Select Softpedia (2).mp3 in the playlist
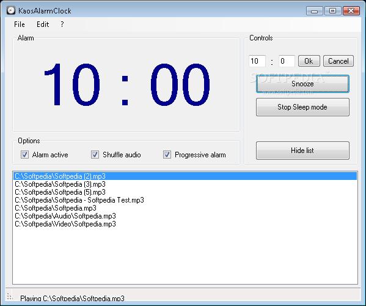 [185, 176]
